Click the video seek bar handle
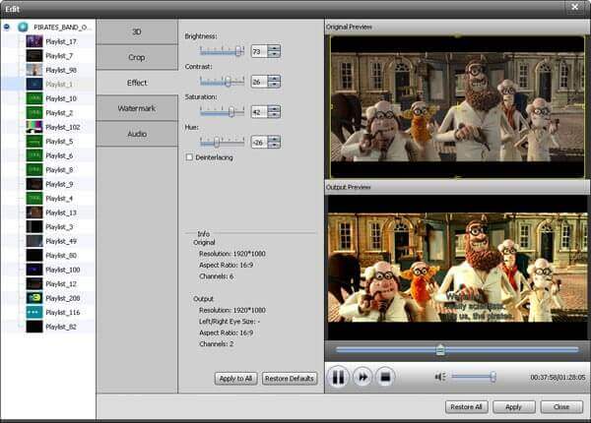The image size is (591, 423). click(x=440, y=349)
